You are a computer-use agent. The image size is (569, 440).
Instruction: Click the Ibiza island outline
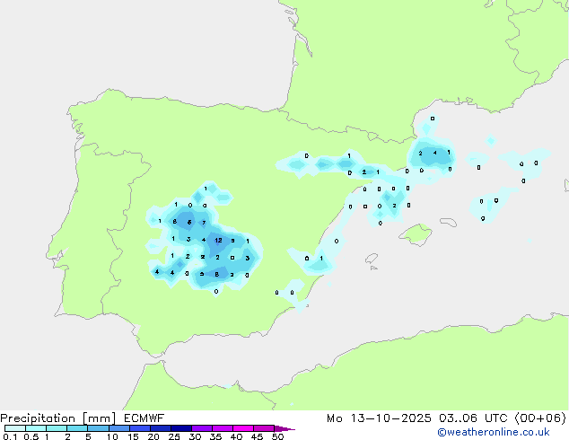pos(372,259)
